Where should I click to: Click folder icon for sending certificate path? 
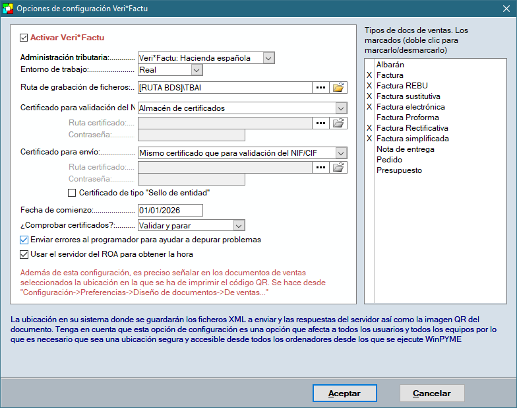tap(338, 167)
